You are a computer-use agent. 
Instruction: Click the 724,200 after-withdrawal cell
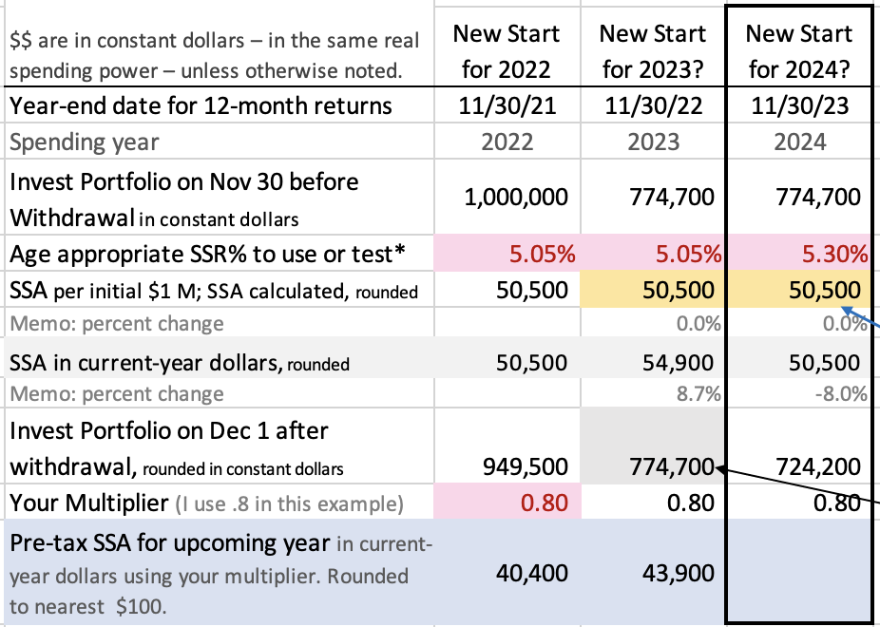(x=799, y=446)
